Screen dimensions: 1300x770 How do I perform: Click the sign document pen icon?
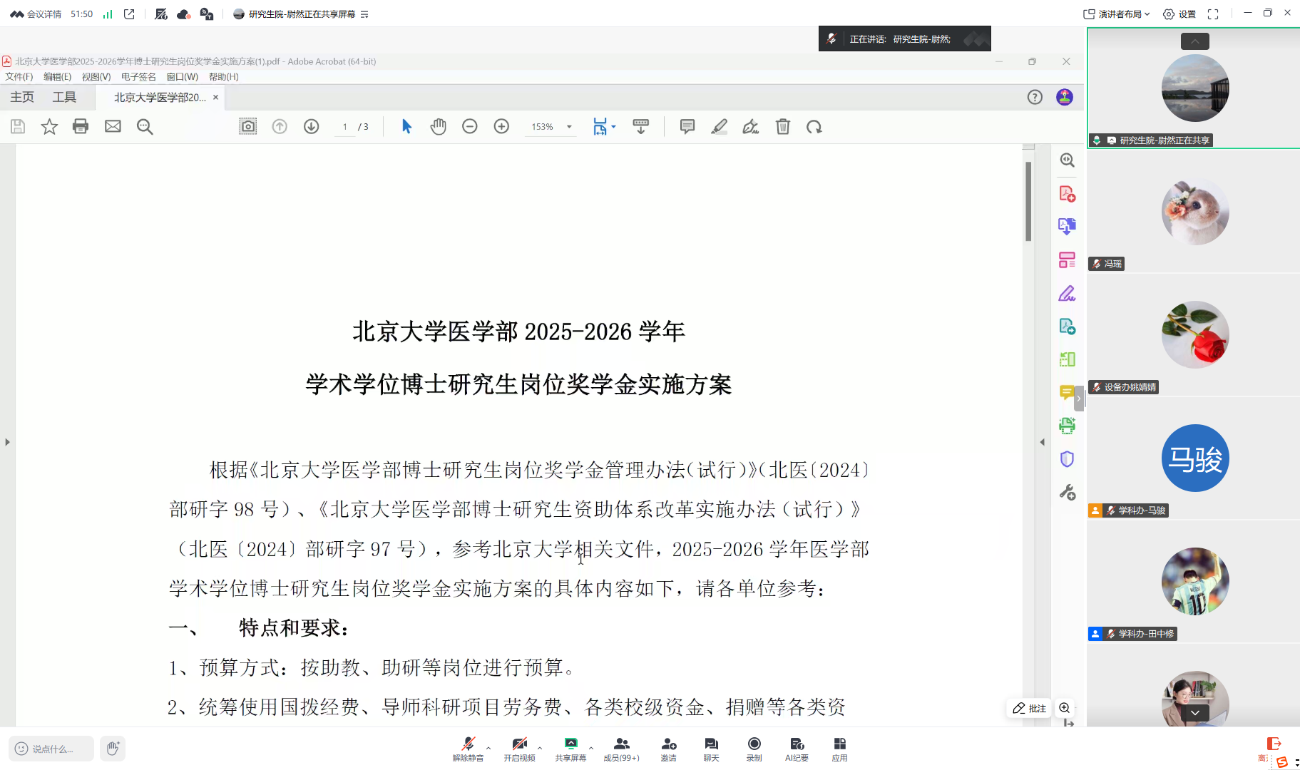pyautogui.click(x=750, y=127)
